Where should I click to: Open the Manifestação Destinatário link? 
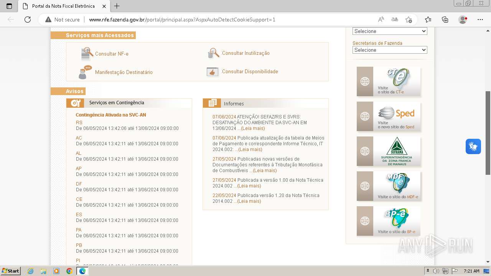(124, 72)
